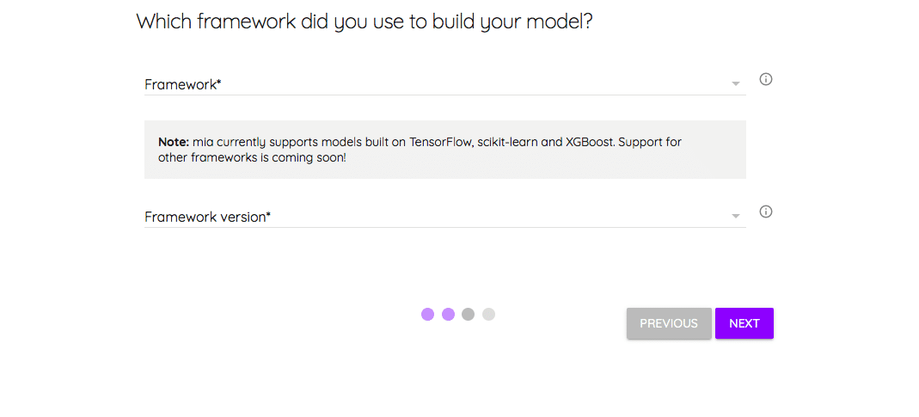
Task: Click the word TensorFlow in the note
Action: click(441, 142)
